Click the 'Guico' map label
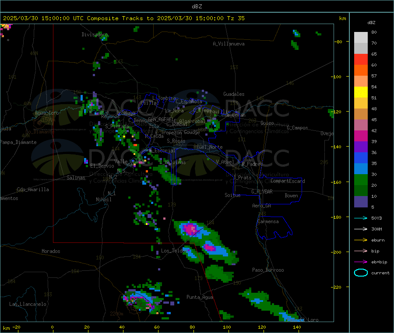The image size is (394, 333). pyautogui.click(x=267, y=123)
